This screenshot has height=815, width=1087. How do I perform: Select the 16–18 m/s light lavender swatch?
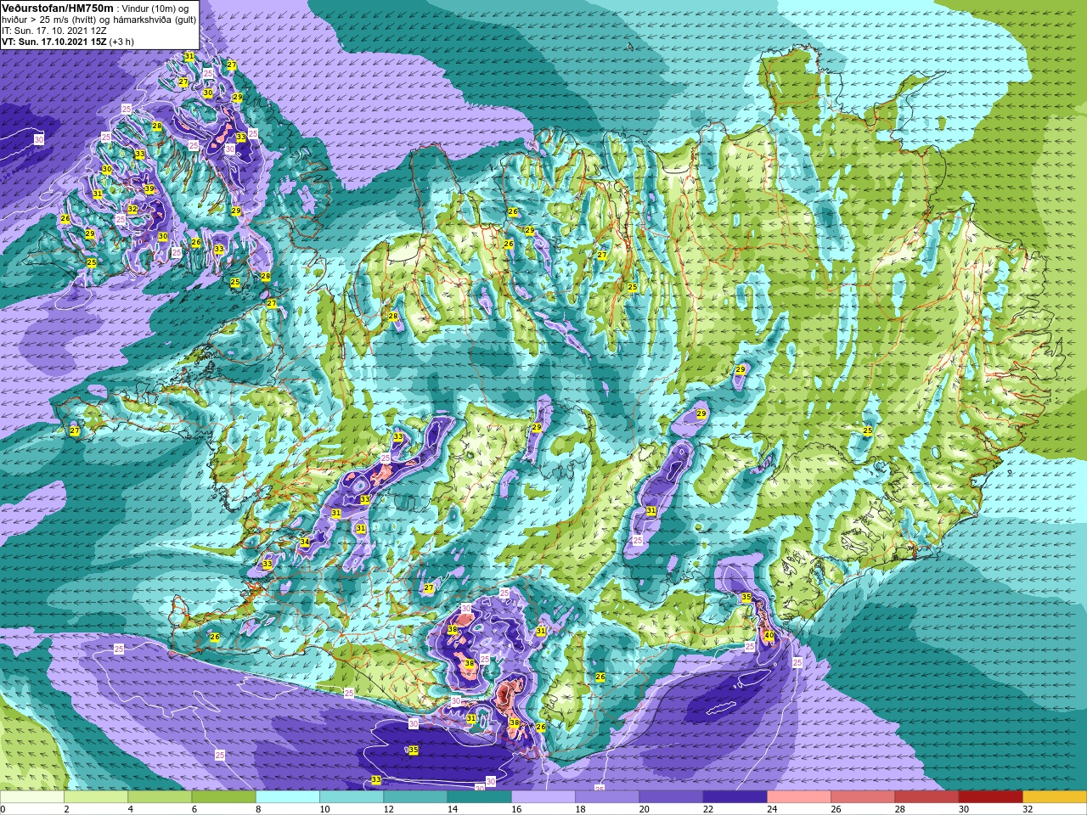coord(543,797)
